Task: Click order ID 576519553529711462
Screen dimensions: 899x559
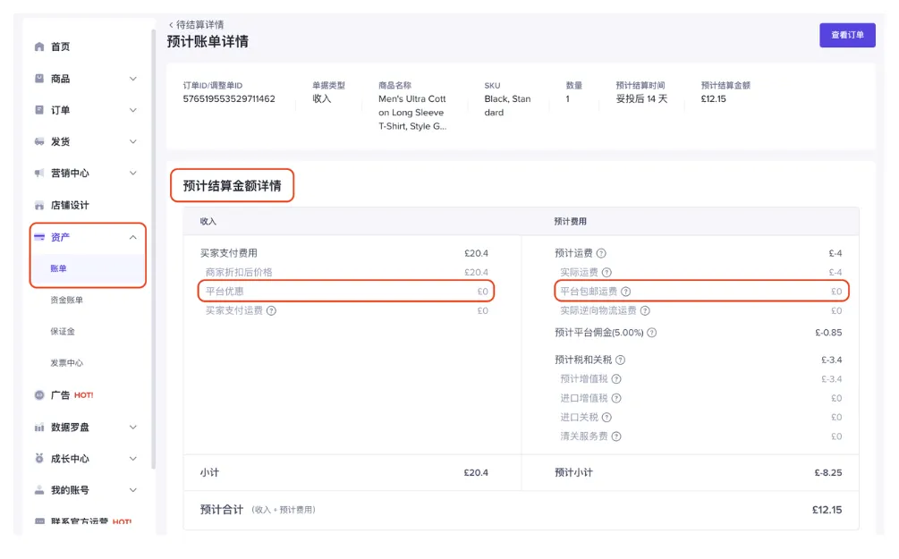Action: 229,98
